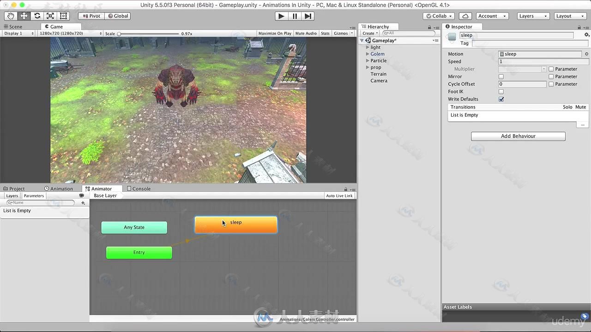Collapse the Gameplay scene

(x=362, y=41)
